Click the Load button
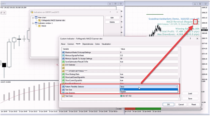Image resolution: width=210 pixels, height=116 pixels. pos(190,93)
